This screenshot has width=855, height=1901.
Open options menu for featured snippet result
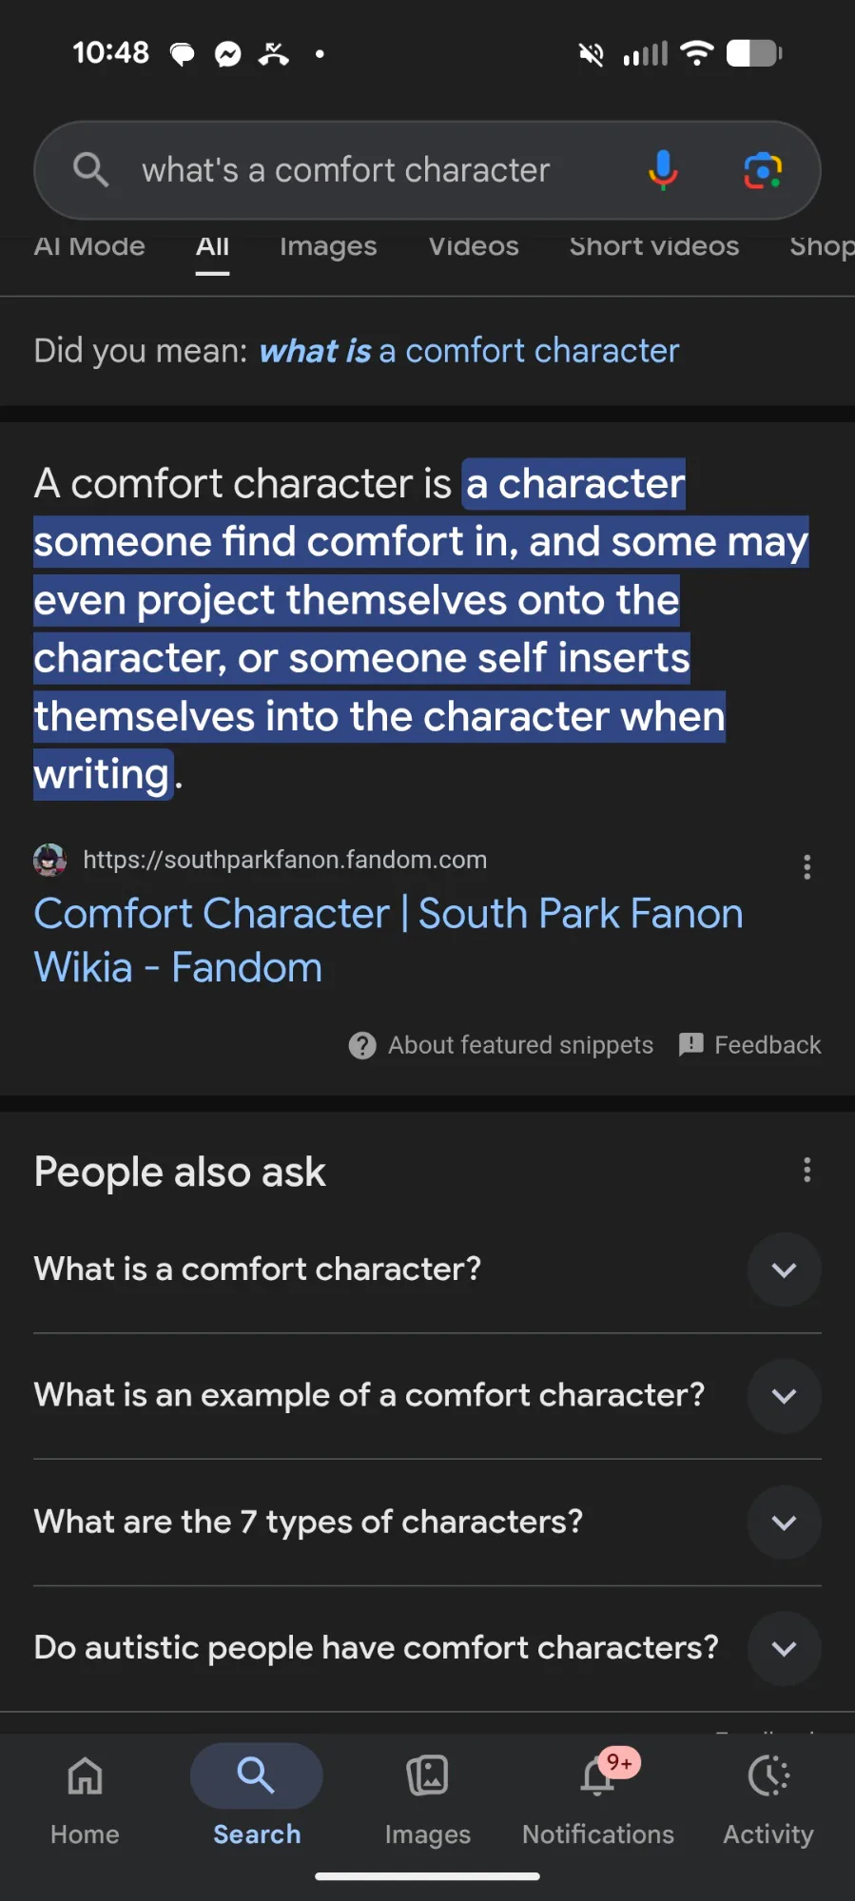click(x=806, y=866)
